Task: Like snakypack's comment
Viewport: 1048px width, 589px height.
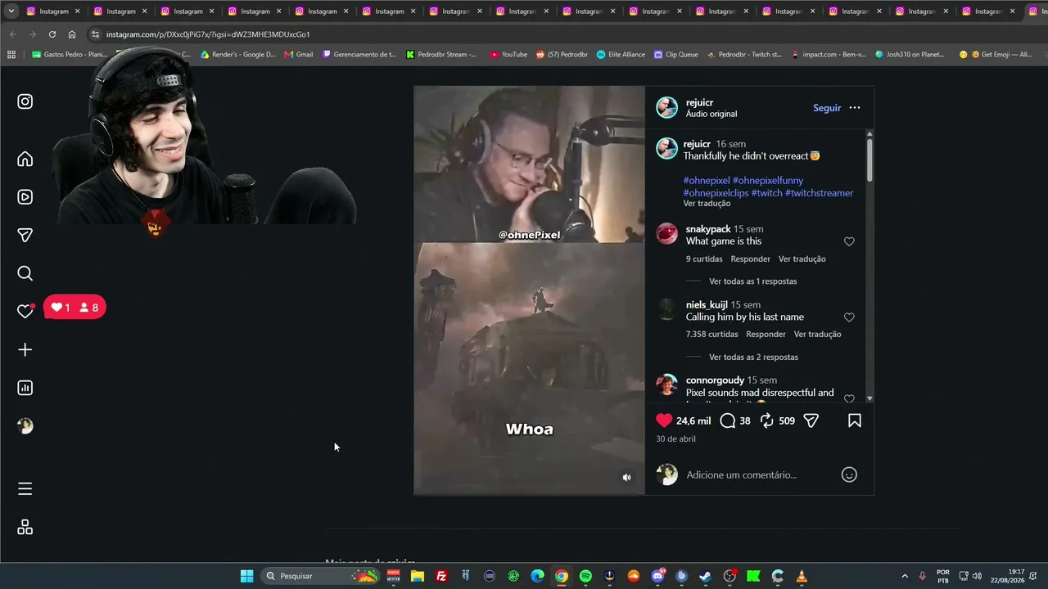Action: pos(849,241)
